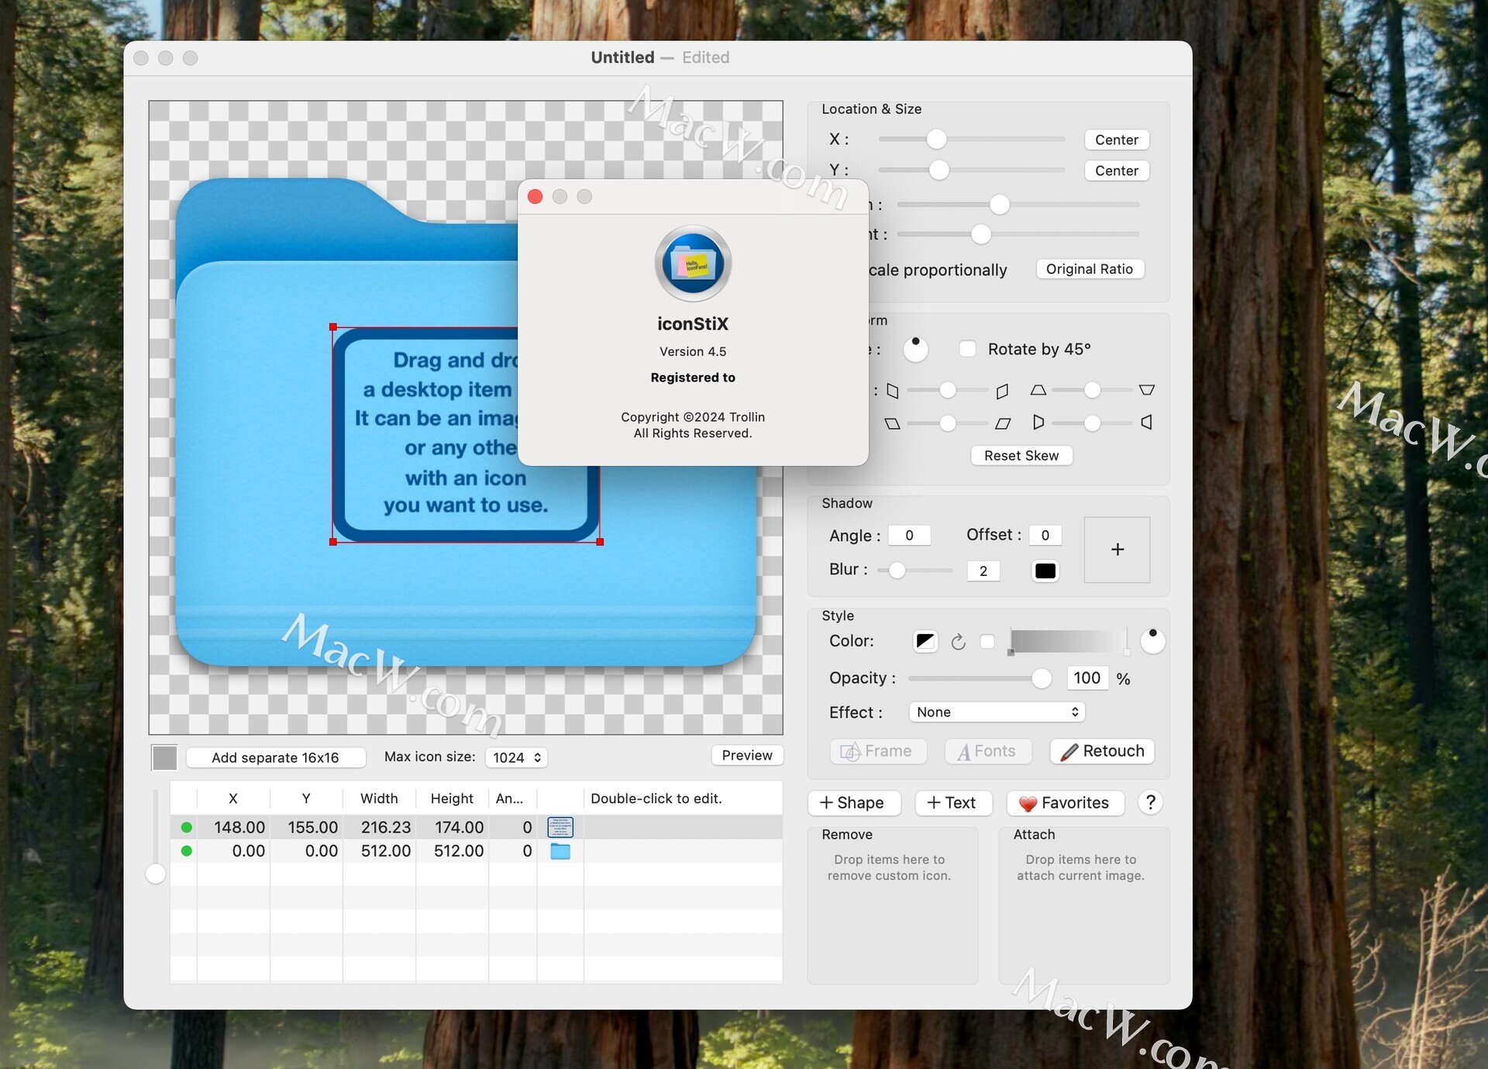Click the trapezoid narrow-top perspective icon
1488x1069 pixels.
pyautogui.click(x=1038, y=390)
